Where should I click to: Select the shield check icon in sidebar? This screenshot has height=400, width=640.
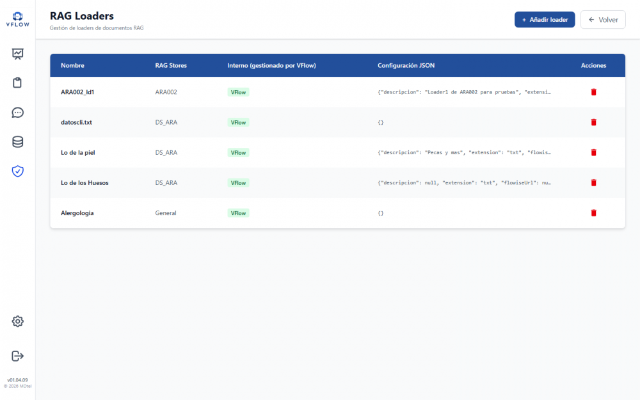pos(17,171)
